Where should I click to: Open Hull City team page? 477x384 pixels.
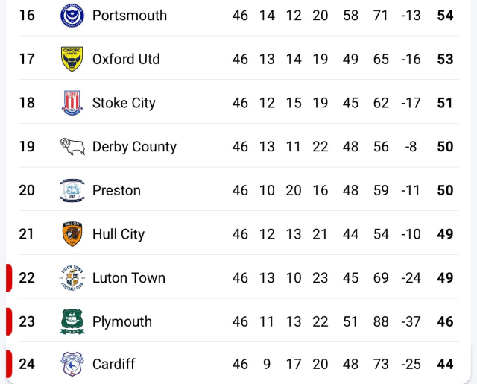(119, 235)
